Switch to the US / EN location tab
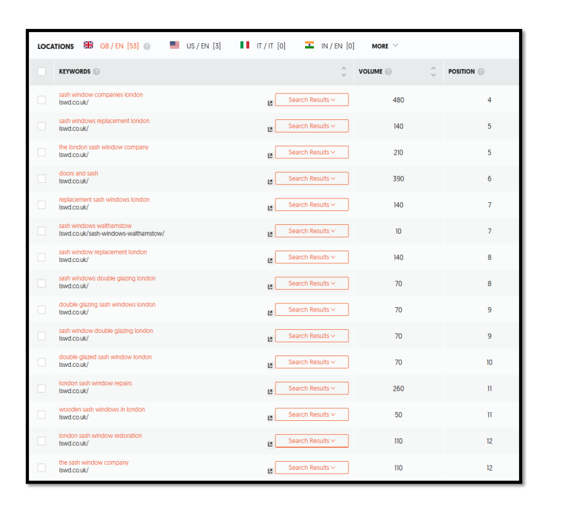The height and width of the screenshot is (527, 575). [x=195, y=46]
